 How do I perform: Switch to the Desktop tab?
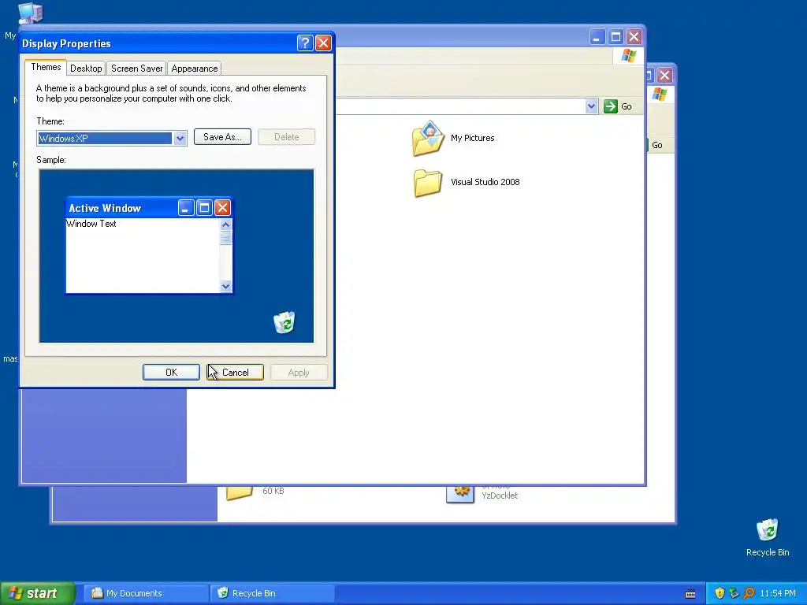coord(86,69)
